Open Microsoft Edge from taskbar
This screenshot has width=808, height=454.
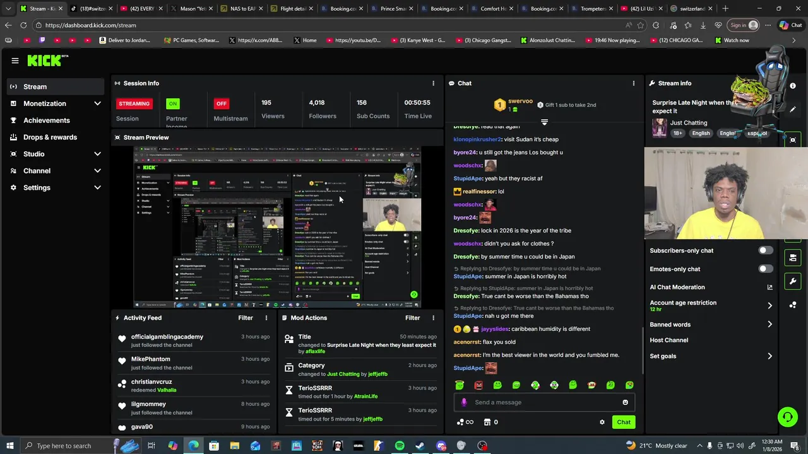(x=193, y=446)
